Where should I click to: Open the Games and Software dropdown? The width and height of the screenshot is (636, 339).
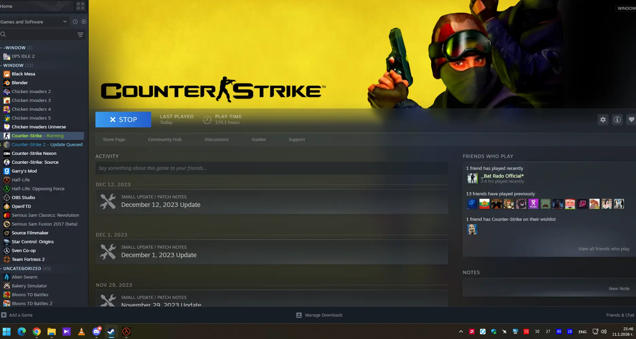click(34, 22)
